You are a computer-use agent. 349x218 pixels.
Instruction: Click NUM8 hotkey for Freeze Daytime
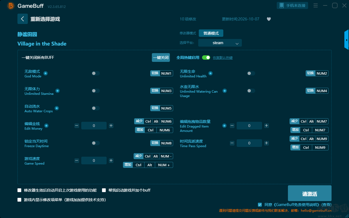(166, 143)
